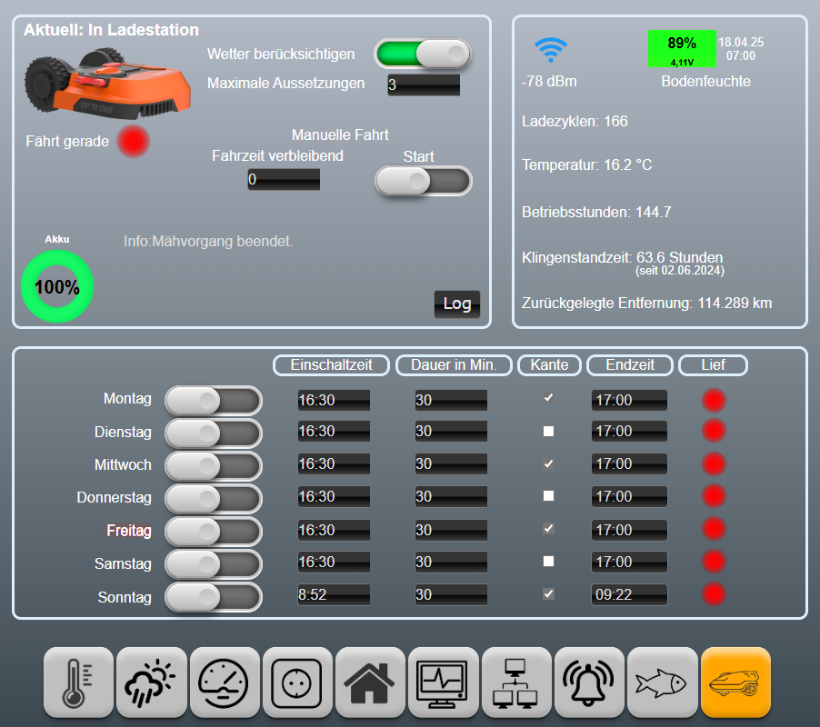Toggle the manual drive Start switch
The width and height of the screenshot is (820, 727).
(423, 181)
